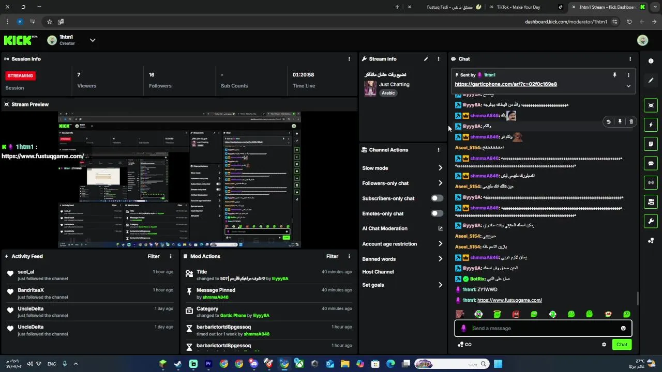Open pinned message options menu
This screenshot has width=662, height=372.
click(x=628, y=75)
